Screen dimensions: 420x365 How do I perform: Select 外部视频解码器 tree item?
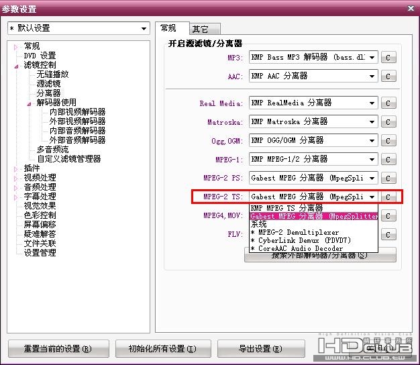(x=77, y=121)
